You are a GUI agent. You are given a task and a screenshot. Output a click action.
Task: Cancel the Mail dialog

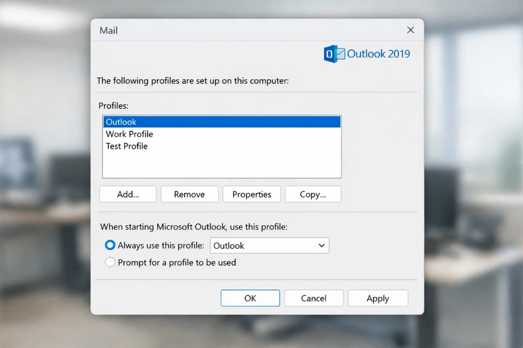point(314,298)
